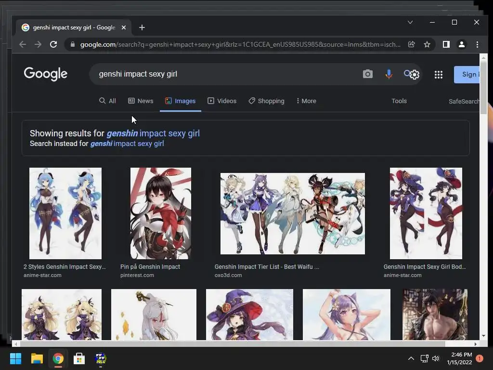Open the Chrome profile avatar icon
Viewport: 493px width, 370px height.
[x=462, y=44]
